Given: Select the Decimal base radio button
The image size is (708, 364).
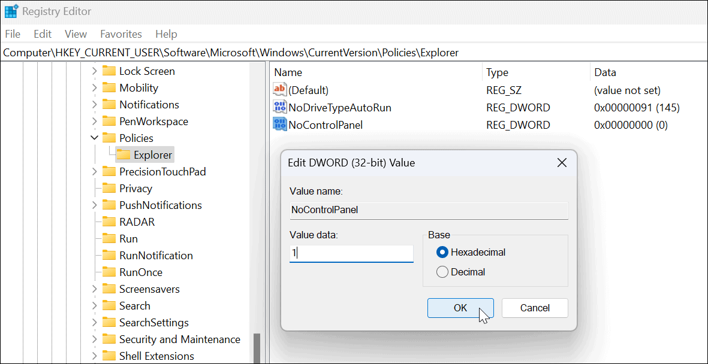Looking at the screenshot, I should 442,272.
